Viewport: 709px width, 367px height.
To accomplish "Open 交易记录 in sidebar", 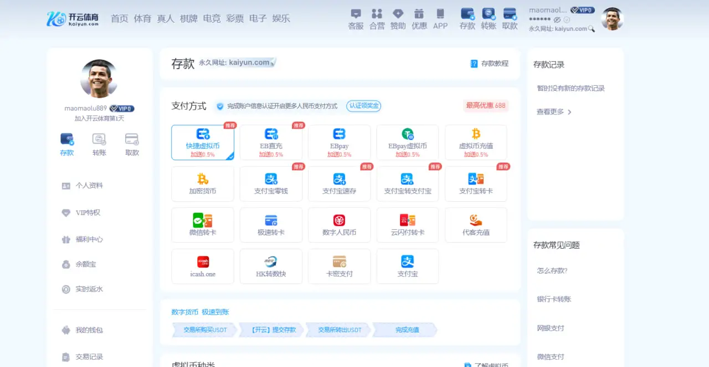I will (82, 356).
